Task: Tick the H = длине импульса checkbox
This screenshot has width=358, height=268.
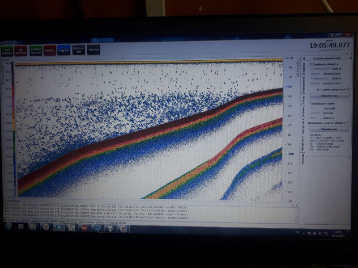Action: click(348, 89)
